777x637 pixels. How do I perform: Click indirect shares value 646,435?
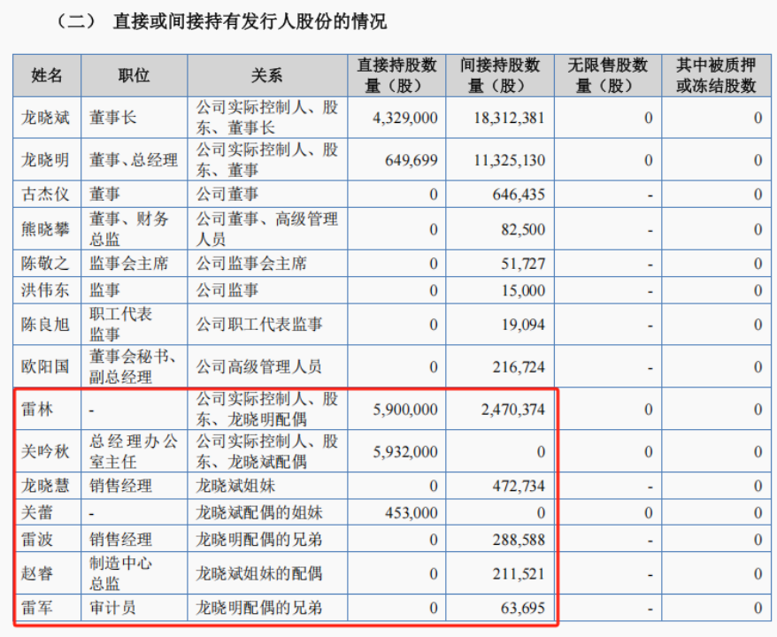coord(519,194)
